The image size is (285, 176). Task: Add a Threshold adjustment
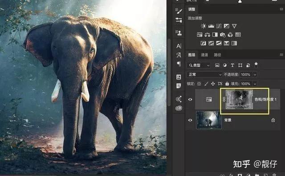pos(219,43)
